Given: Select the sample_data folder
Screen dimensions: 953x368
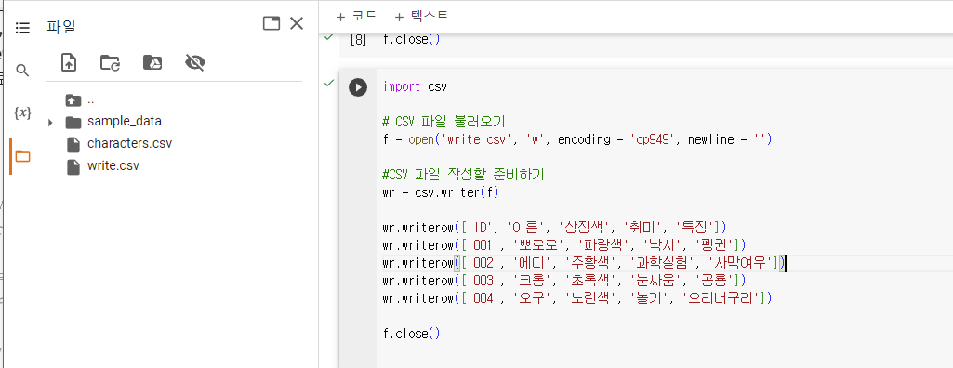Looking at the screenshot, I should pyautogui.click(x=124, y=121).
